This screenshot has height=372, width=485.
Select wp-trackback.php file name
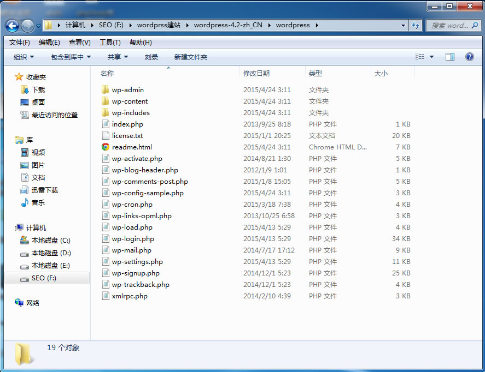(x=141, y=284)
